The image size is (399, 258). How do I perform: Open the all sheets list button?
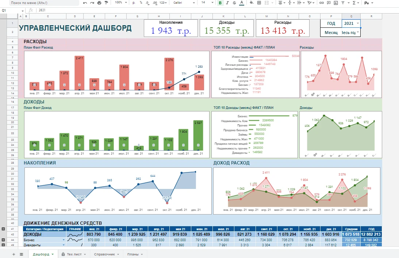tap(21, 254)
